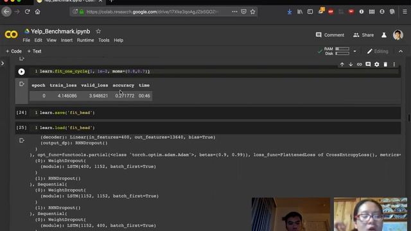Open the Firefox library icon
Screen dimensions: 411x231
tap(300, 12)
